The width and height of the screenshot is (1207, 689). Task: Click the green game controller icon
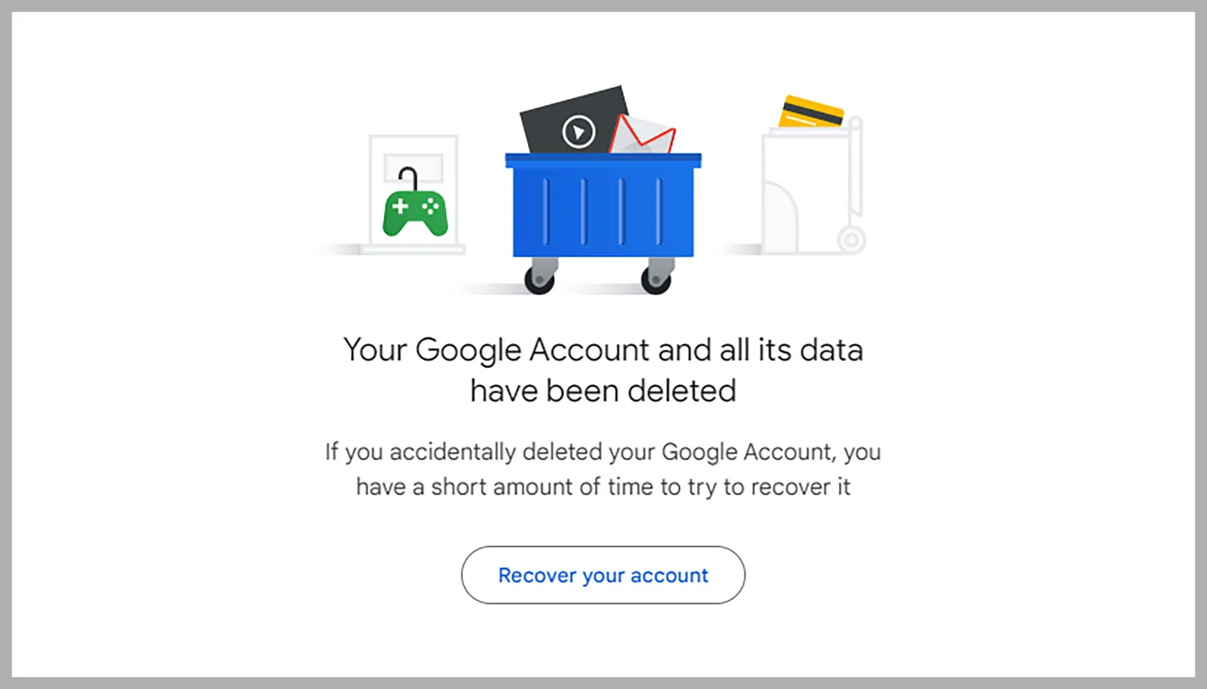tap(416, 212)
